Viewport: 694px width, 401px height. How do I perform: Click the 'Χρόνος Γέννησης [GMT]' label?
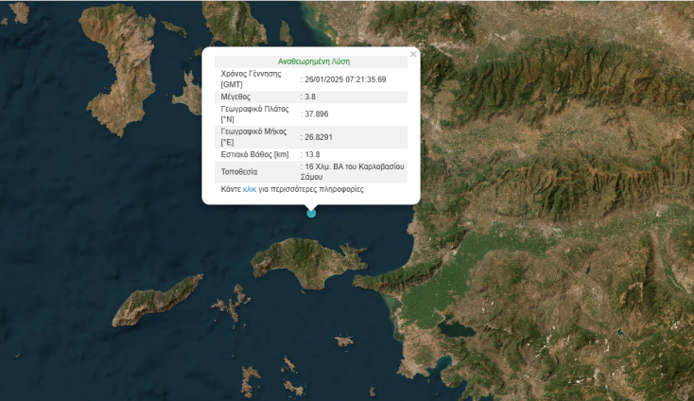[x=251, y=78]
